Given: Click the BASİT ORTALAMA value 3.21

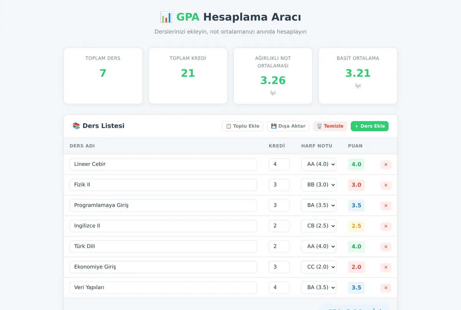Looking at the screenshot, I should [x=358, y=73].
